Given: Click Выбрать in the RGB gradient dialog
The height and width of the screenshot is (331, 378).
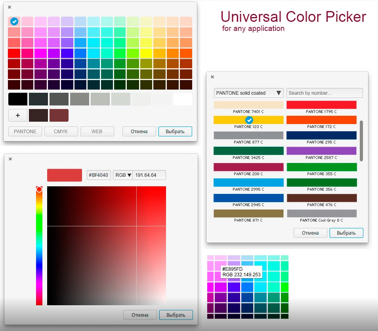Looking at the screenshot, I should pyautogui.click(x=176, y=315).
